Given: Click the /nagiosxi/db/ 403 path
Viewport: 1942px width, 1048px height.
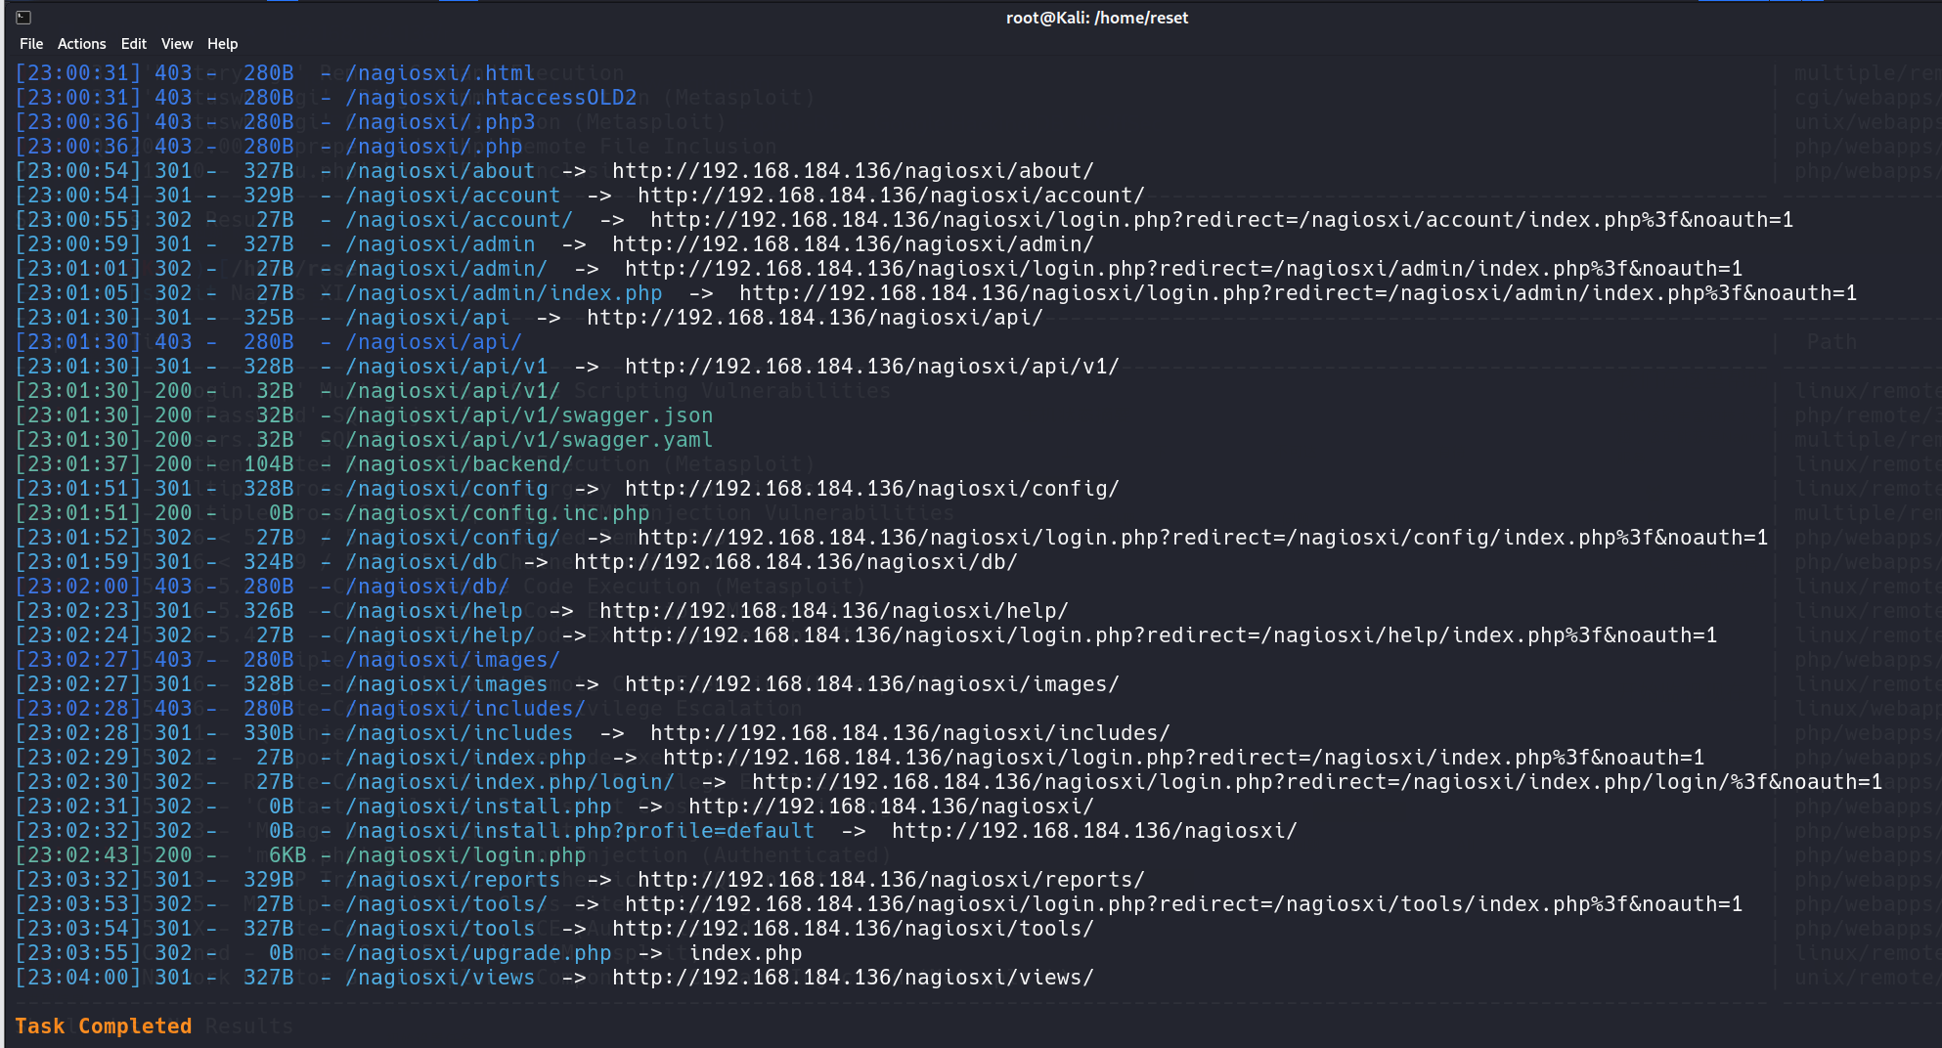Looking at the screenshot, I should coord(427,587).
